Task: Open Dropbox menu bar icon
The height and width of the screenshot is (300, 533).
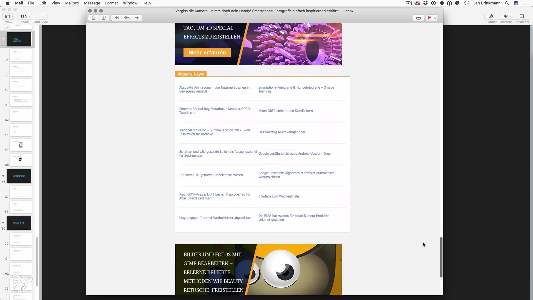Action: 425,3
